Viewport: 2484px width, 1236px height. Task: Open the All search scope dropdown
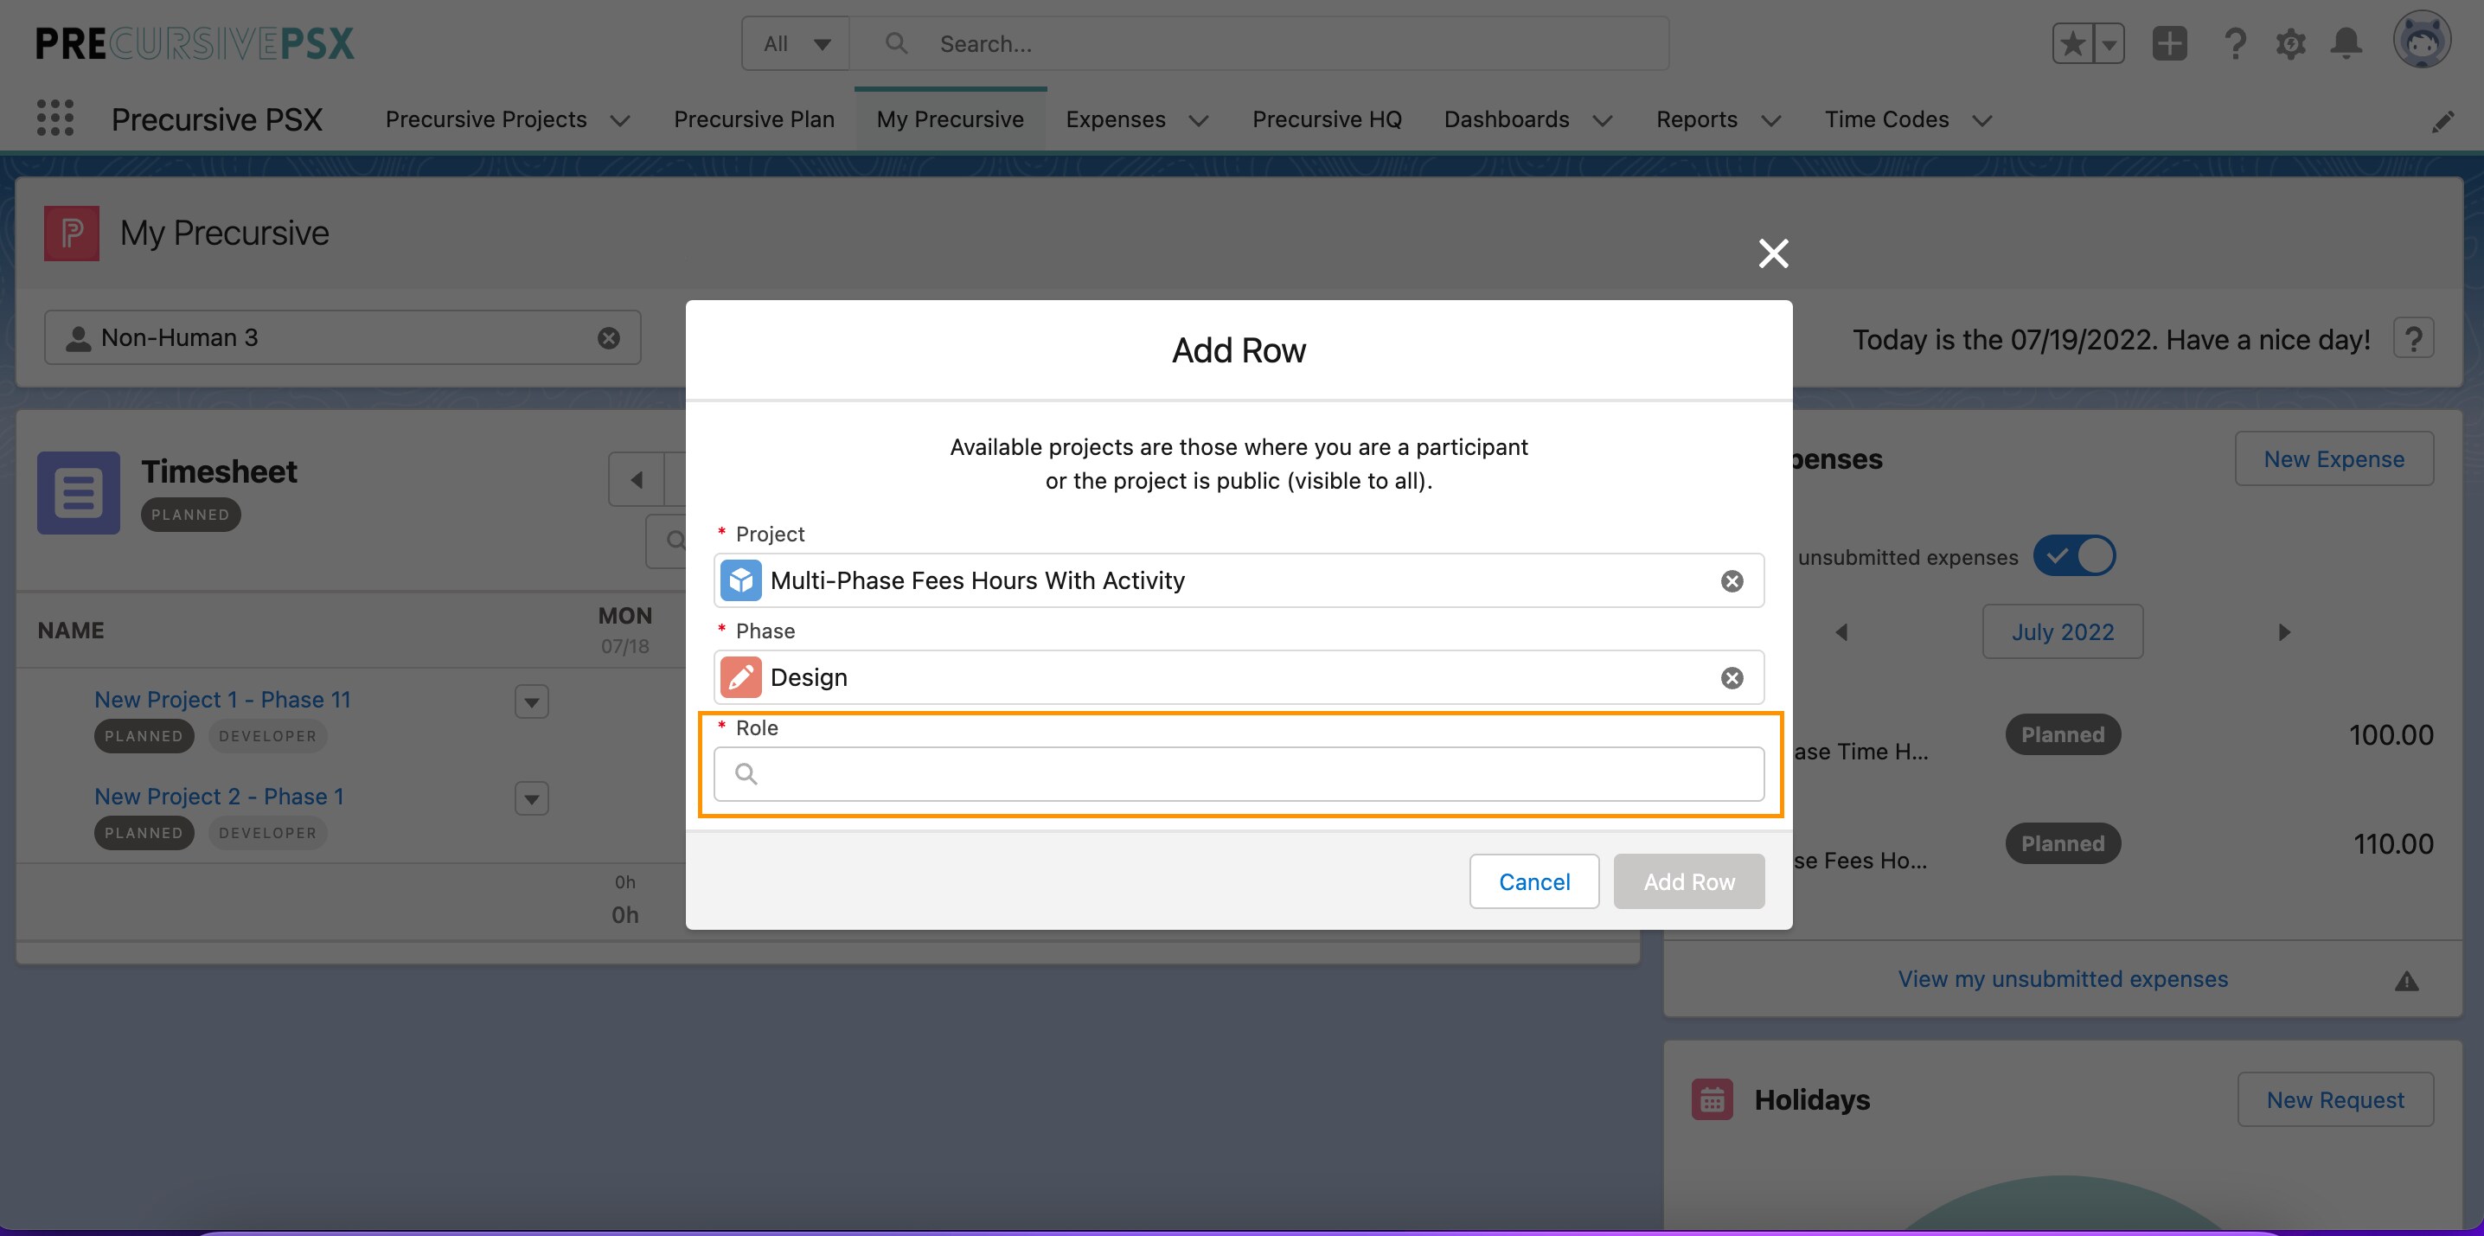[796, 43]
